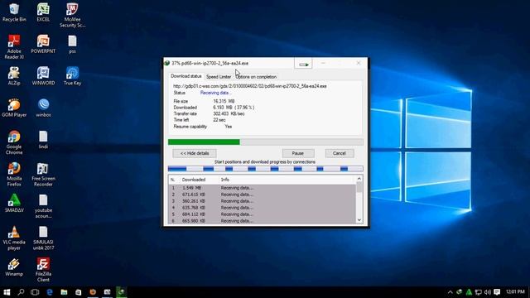Open the Winamp desktop shortcut

tap(14, 267)
